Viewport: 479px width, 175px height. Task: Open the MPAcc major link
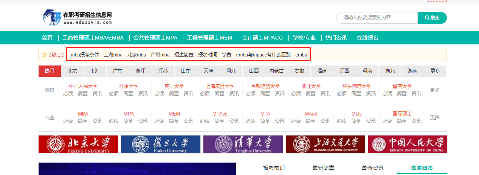(220, 114)
